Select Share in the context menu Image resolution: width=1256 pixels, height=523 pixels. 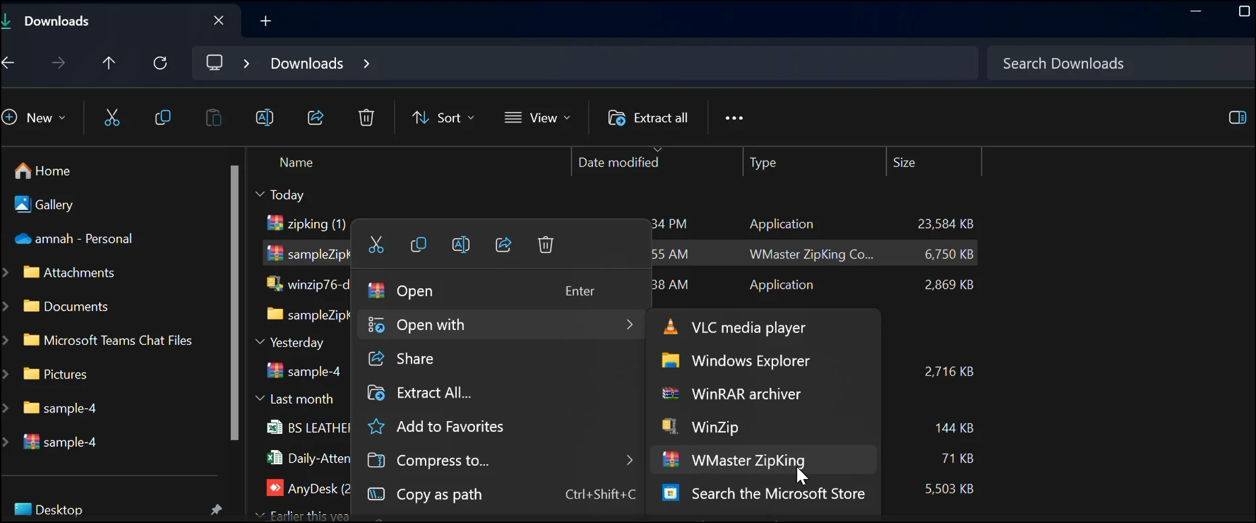[x=501, y=359]
